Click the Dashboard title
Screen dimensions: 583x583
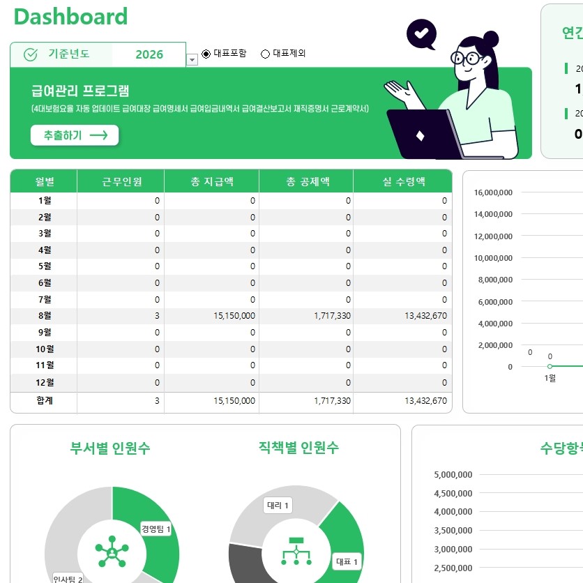click(70, 17)
